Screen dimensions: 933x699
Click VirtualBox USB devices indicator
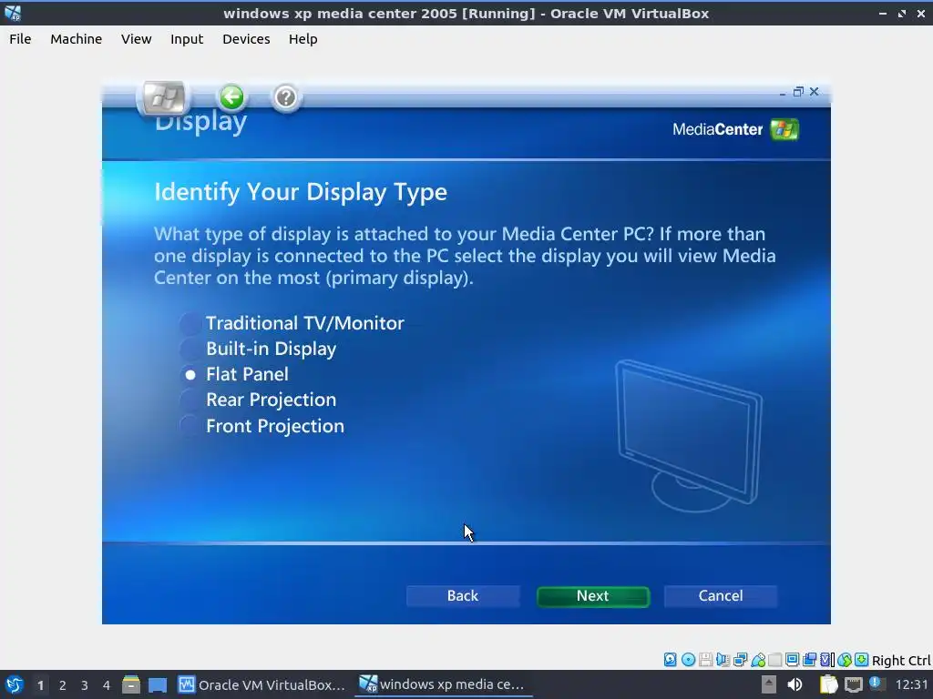point(757,659)
